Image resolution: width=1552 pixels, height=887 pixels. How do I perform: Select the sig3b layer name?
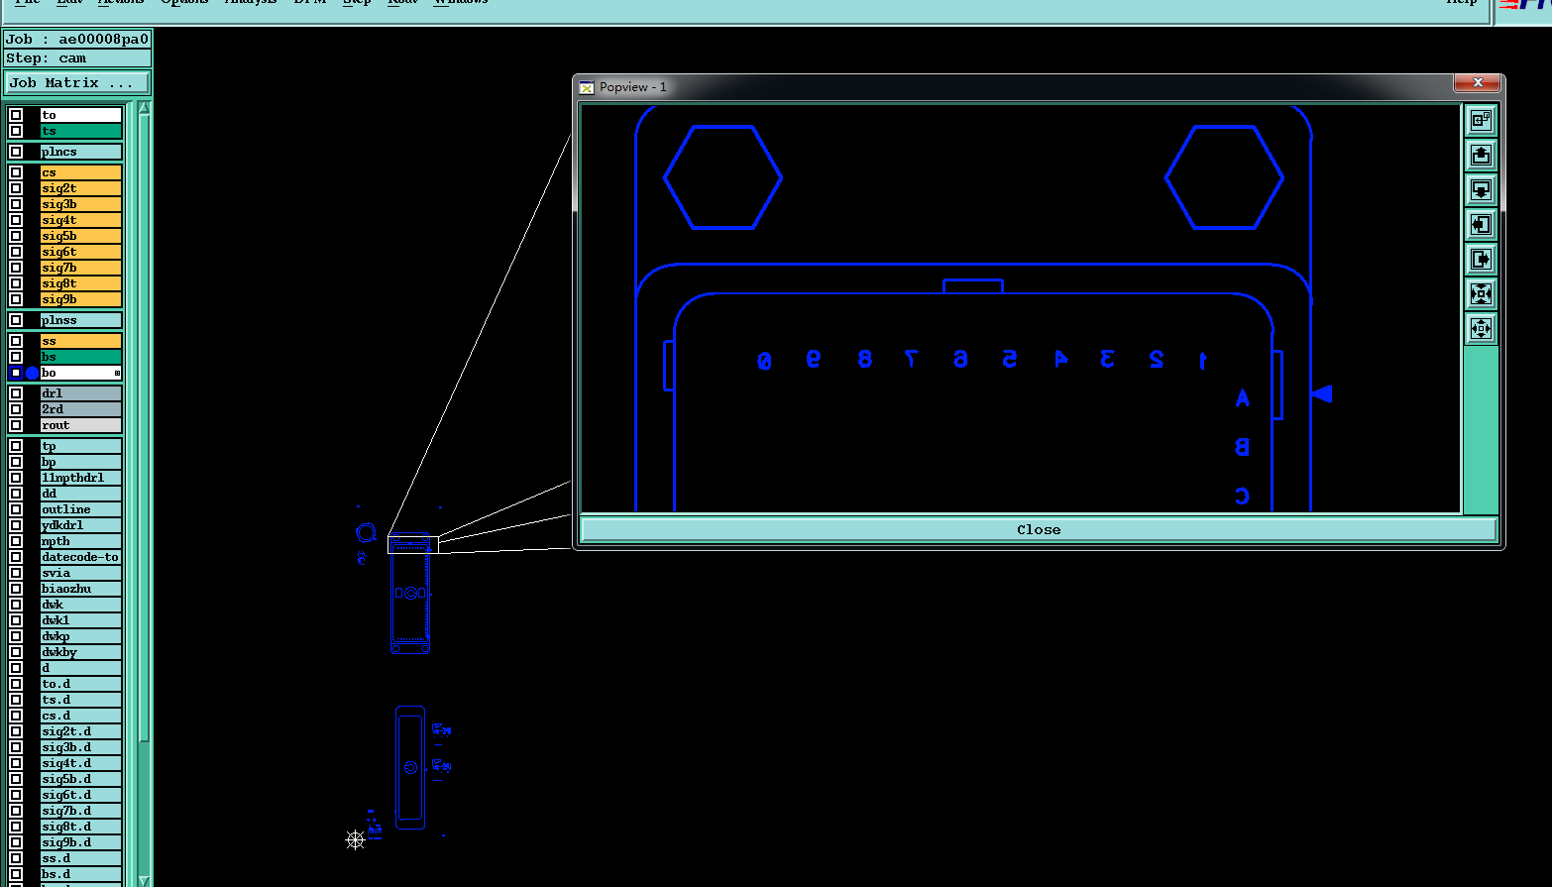[80, 204]
